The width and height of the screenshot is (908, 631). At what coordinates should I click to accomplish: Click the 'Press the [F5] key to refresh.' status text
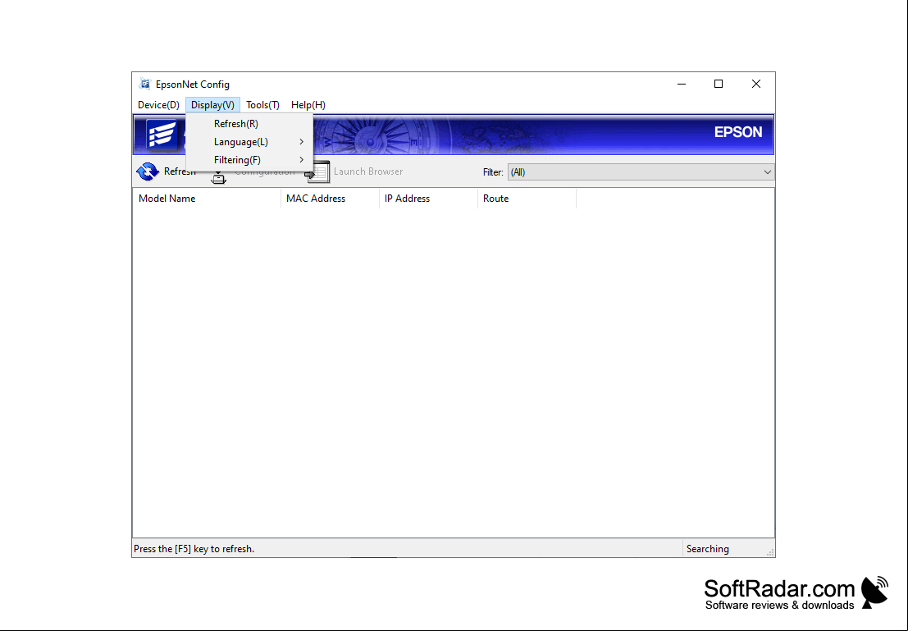pos(194,549)
